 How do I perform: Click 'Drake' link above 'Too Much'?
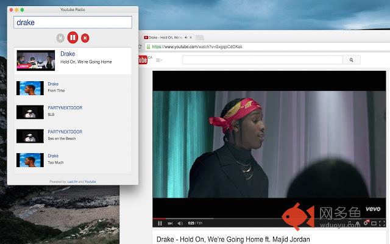pyautogui.click(x=53, y=156)
